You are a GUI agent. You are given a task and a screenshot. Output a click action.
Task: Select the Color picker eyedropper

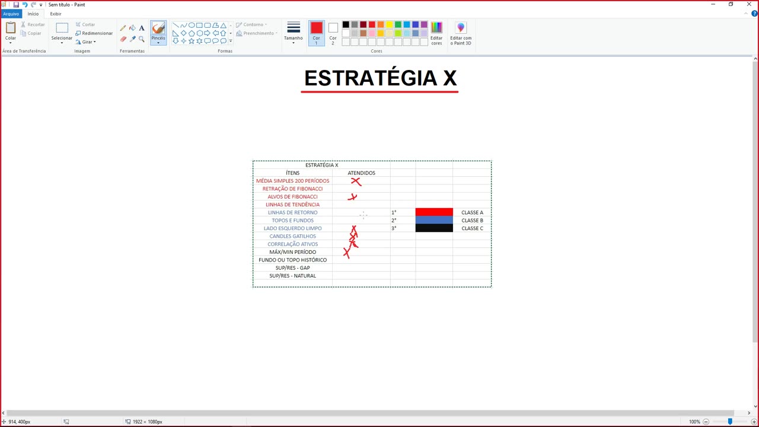(x=132, y=39)
